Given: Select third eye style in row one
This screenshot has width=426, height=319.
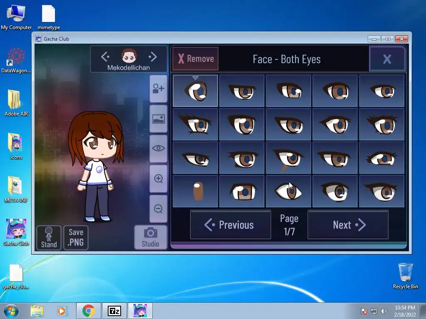Looking at the screenshot, I should coord(289,91).
